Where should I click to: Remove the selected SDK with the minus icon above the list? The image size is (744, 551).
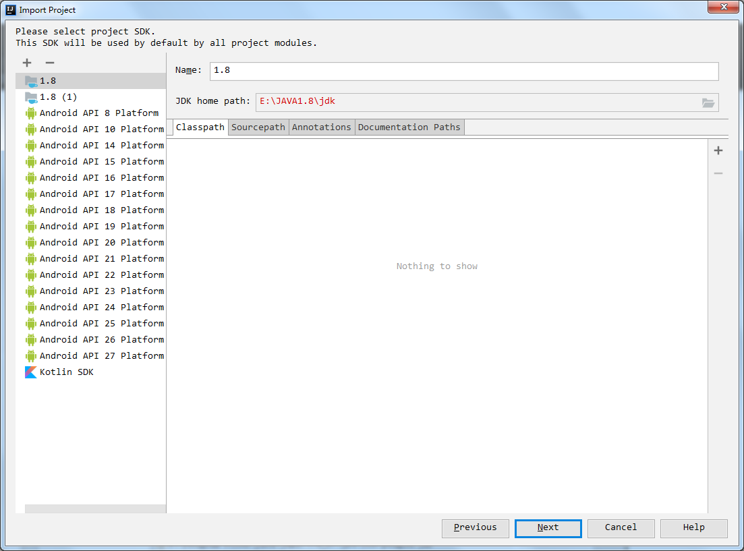50,63
